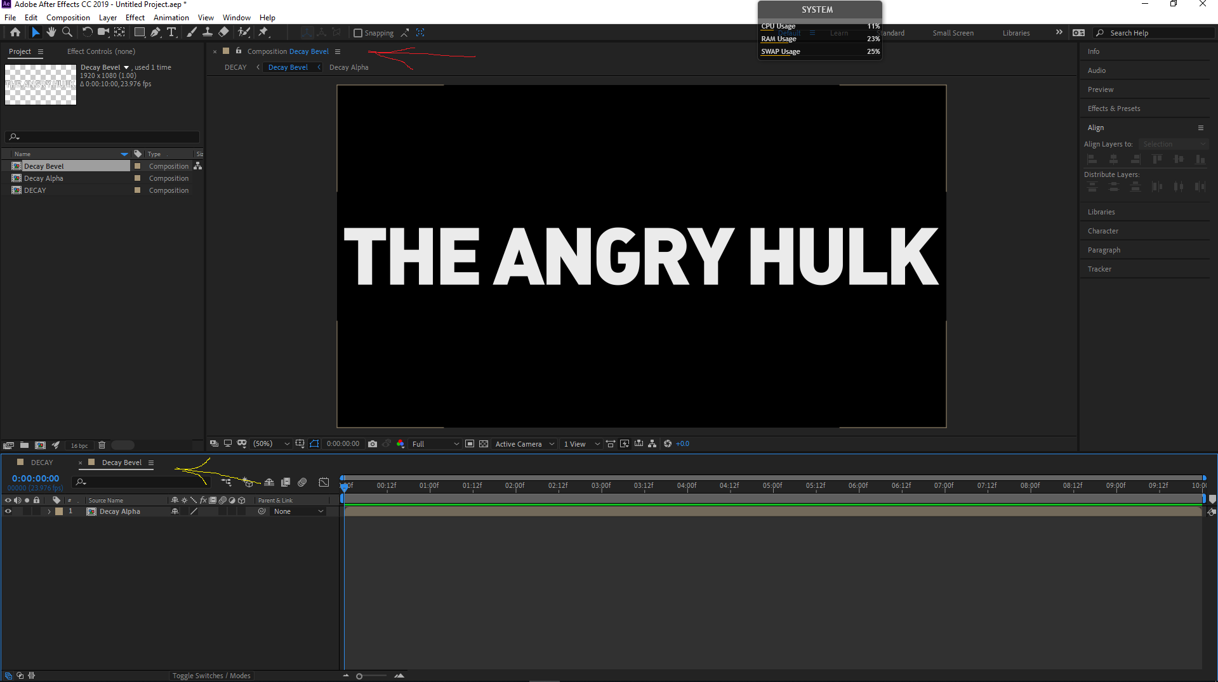Open the magnification (50%) dropdown

tap(272, 444)
